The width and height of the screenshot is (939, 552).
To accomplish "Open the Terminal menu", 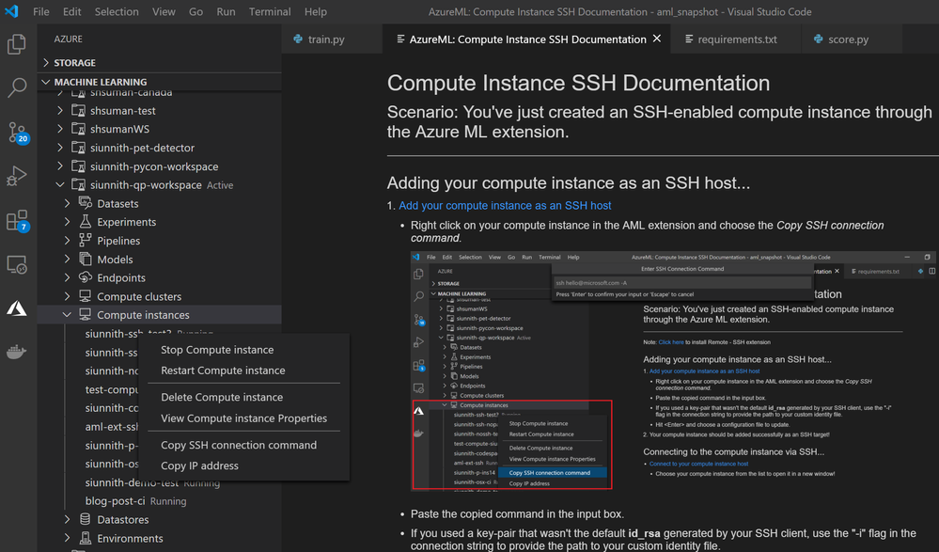I will click(270, 12).
